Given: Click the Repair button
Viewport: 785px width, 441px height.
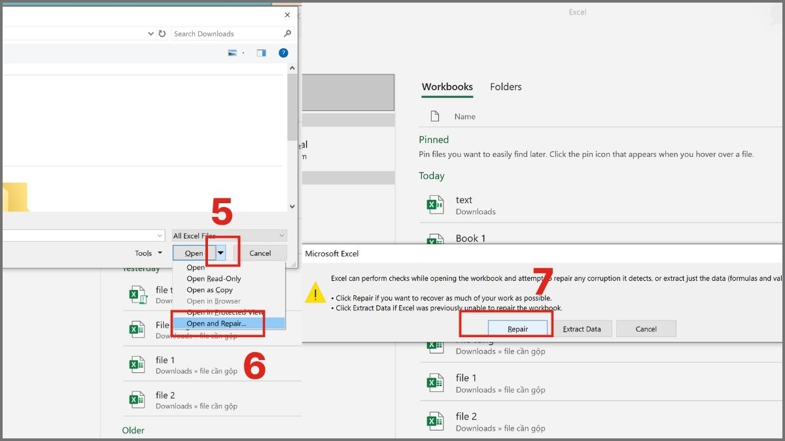Looking at the screenshot, I should point(518,329).
